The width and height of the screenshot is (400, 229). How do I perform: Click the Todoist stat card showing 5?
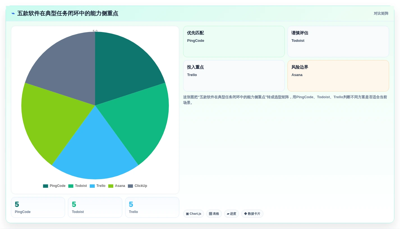(95, 207)
